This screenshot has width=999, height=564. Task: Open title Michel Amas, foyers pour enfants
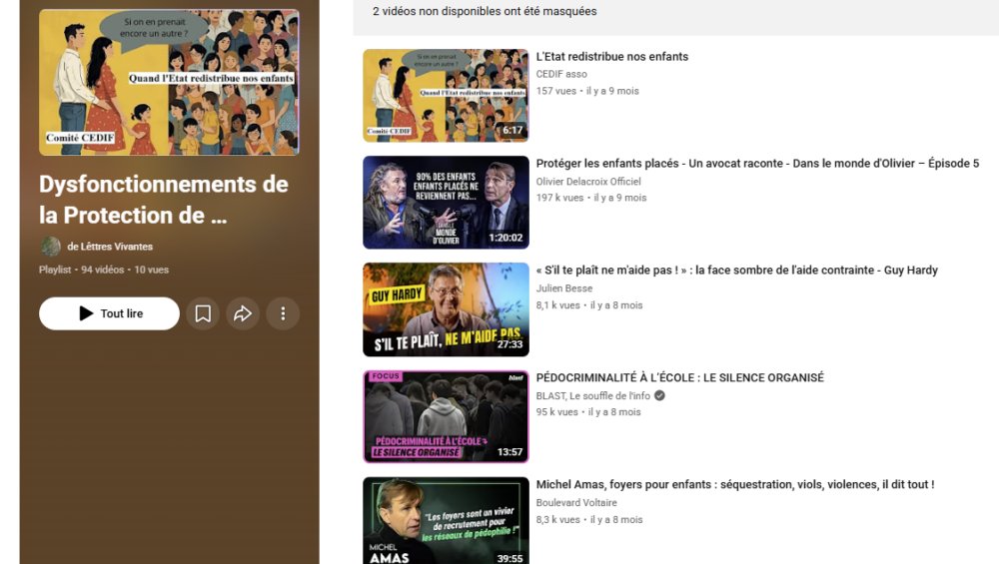[735, 485]
